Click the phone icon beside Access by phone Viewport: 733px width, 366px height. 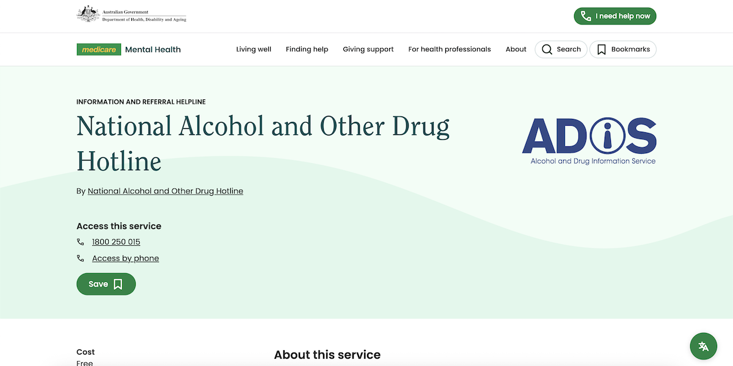tap(80, 257)
